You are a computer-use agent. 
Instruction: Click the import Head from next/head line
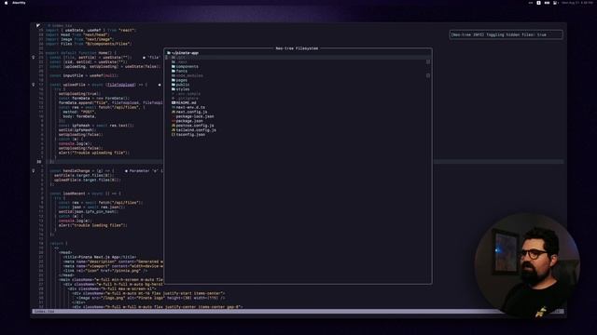click(77, 34)
